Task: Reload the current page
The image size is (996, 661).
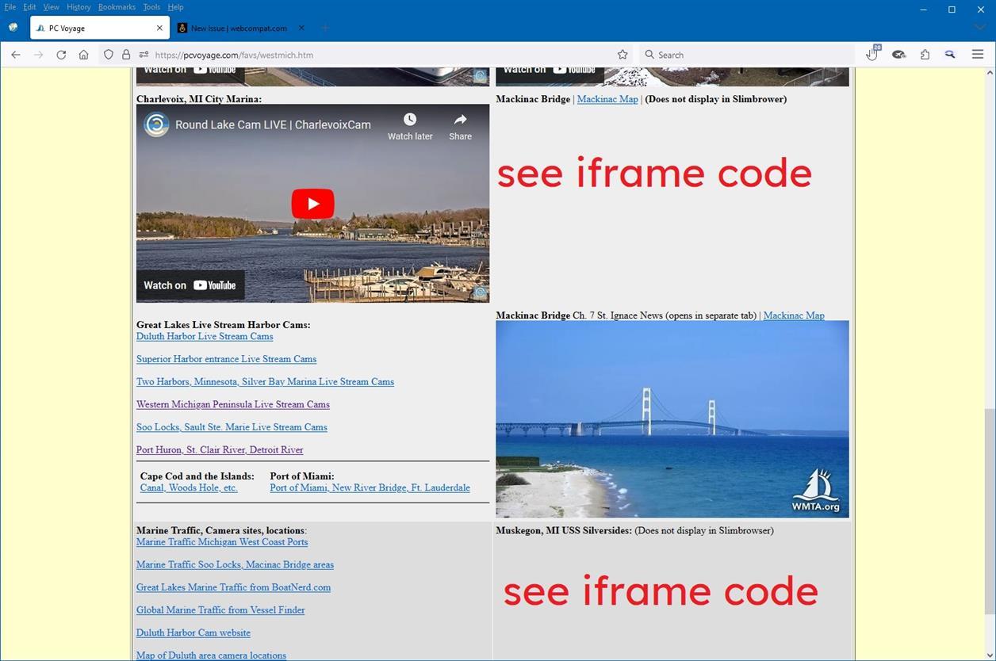Action: coord(61,54)
